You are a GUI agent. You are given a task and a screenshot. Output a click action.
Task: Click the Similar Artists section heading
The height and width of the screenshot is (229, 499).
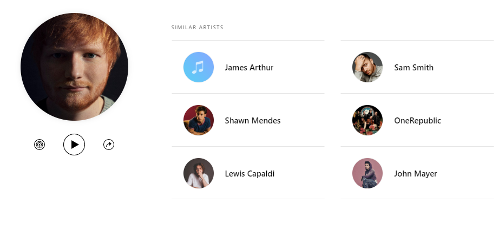198,28
